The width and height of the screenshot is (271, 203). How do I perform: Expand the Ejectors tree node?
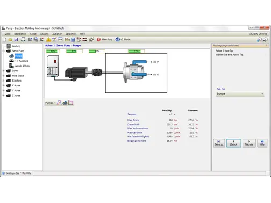point(3,81)
